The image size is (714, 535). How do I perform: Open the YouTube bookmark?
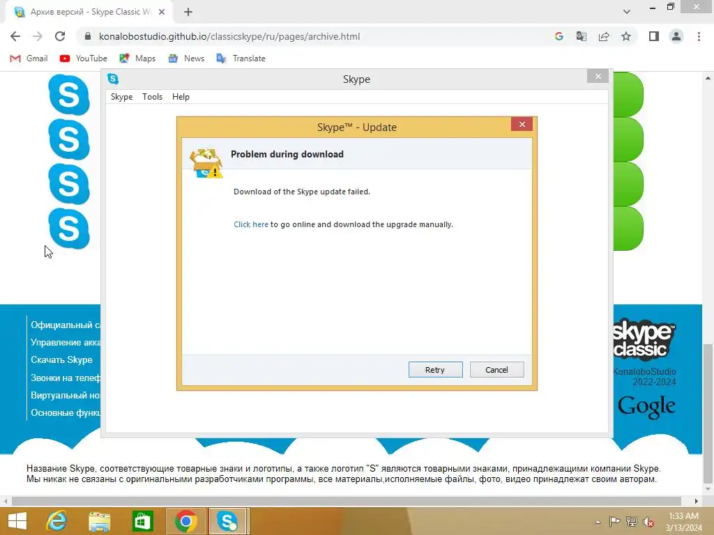pos(84,59)
